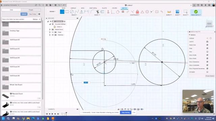The image size is (216, 121).
Task: Click the Insert image icon
Action: click(x=178, y=12)
